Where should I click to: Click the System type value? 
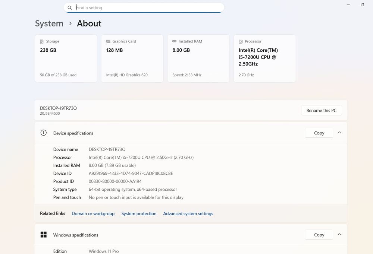133,189
